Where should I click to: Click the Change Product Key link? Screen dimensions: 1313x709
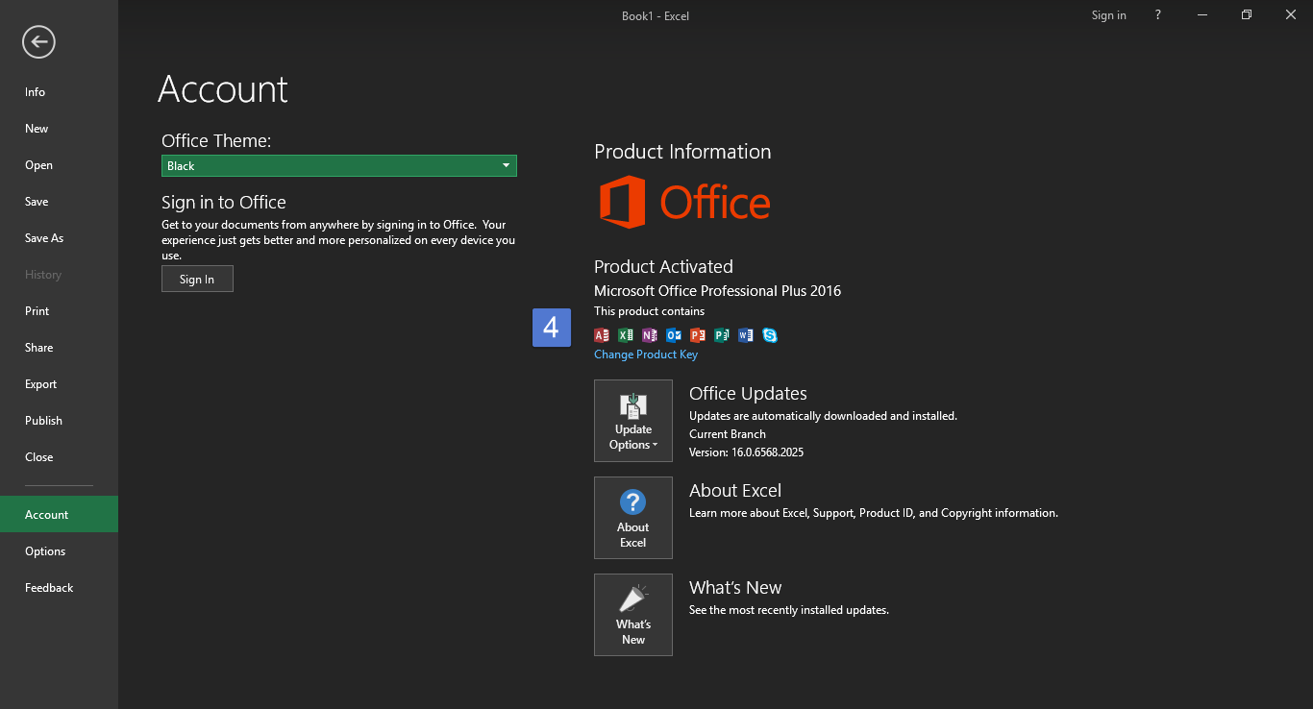point(646,354)
